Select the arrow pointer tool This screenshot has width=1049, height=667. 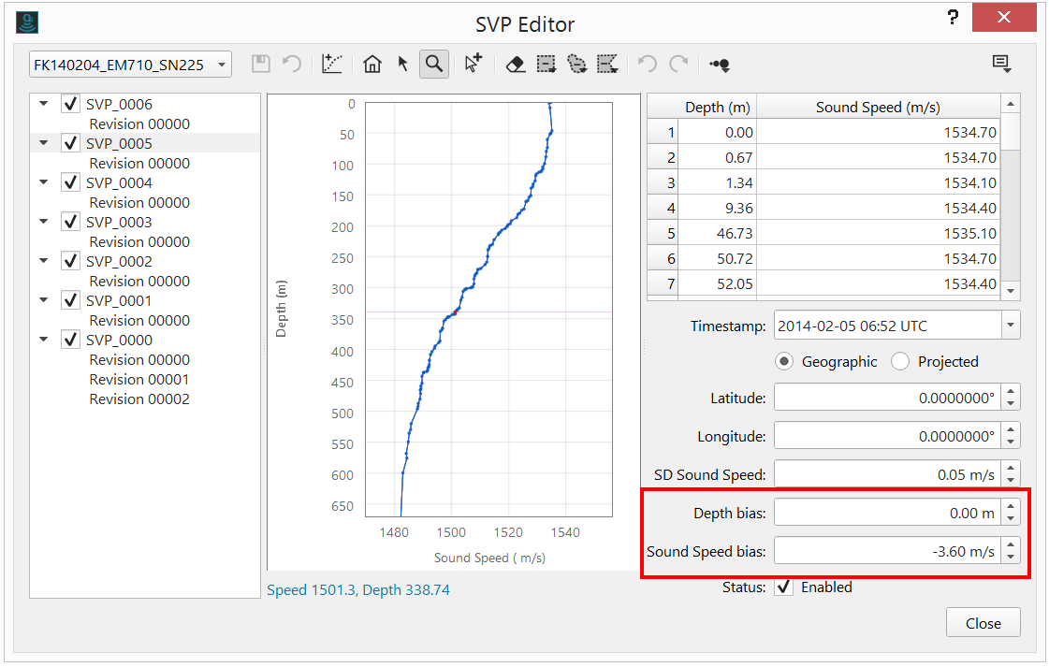[403, 65]
